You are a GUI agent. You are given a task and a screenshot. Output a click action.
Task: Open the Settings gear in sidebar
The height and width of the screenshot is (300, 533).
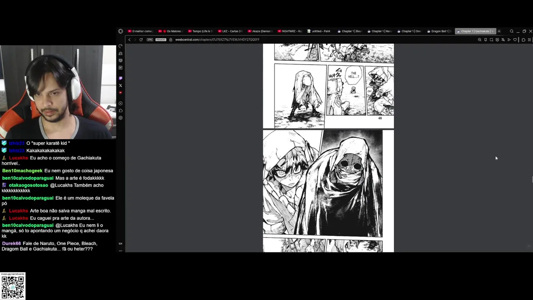coord(120,118)
